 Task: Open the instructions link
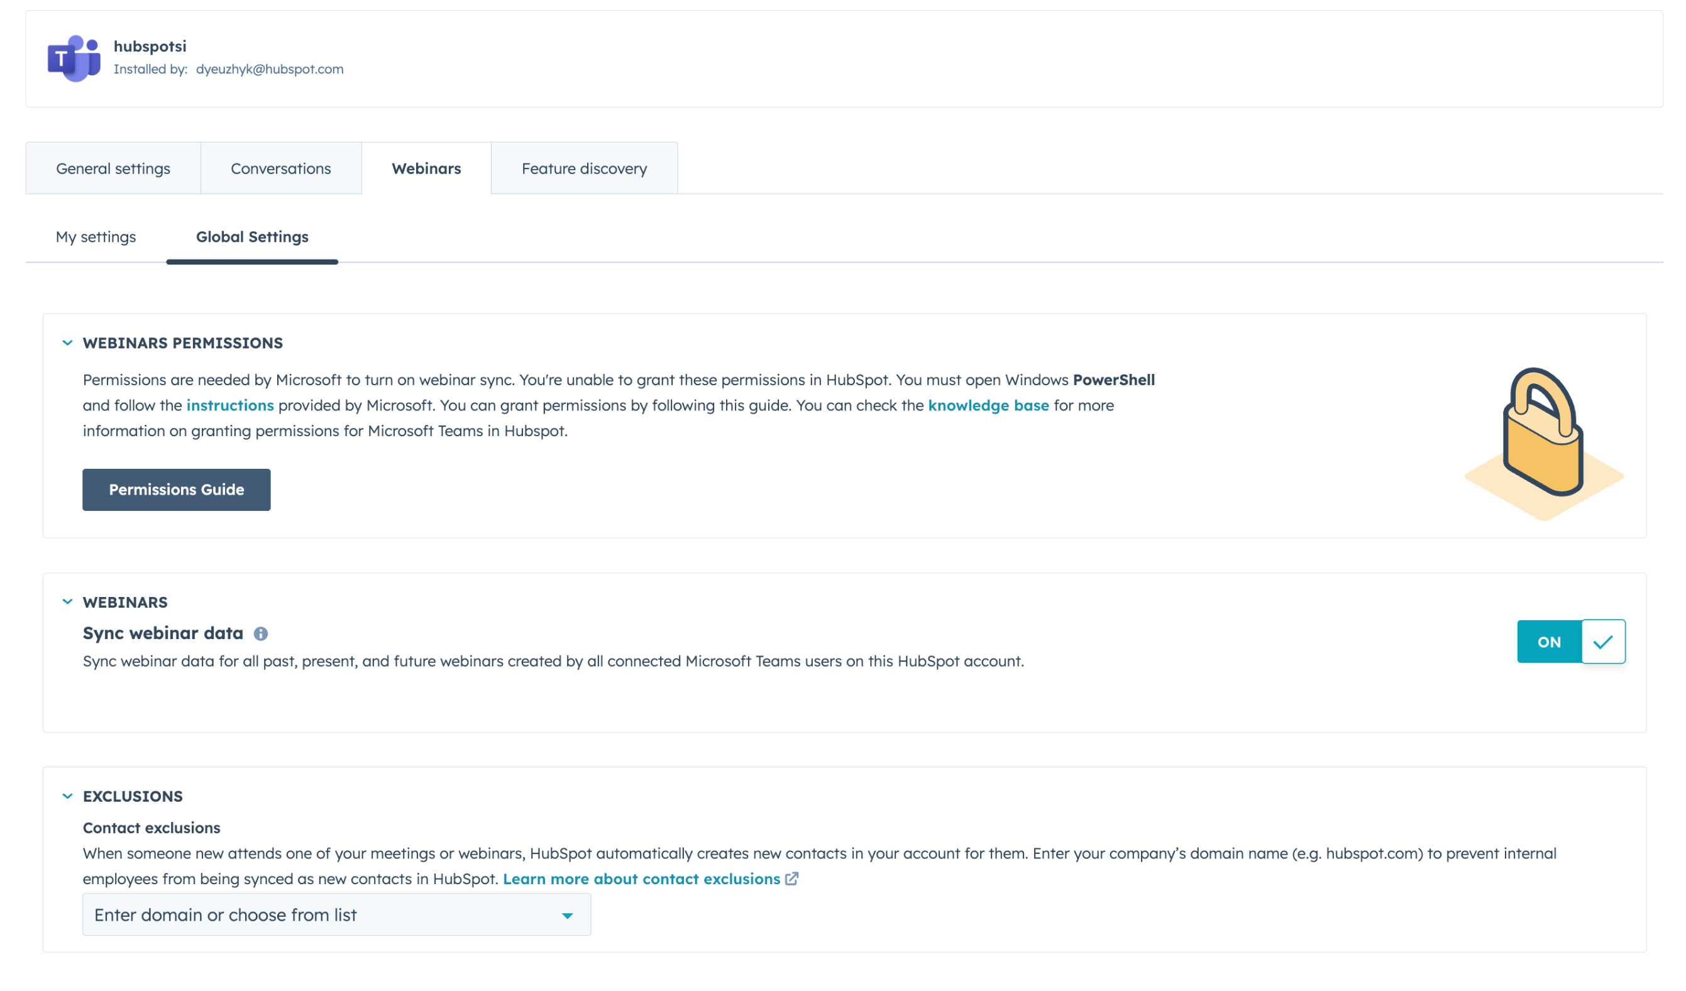coord(230,405)
